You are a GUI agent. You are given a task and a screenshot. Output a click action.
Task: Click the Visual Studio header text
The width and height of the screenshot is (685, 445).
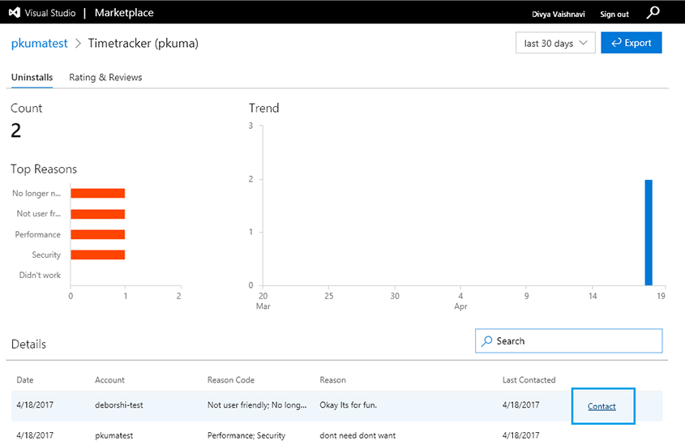point(50,13)
